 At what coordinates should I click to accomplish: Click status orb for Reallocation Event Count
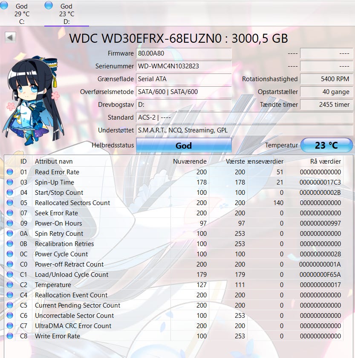(x=10, y=295)
